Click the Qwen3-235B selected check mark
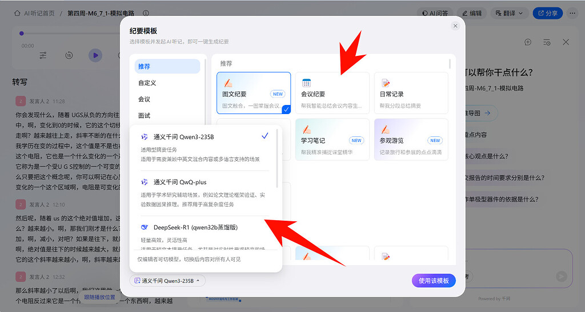Viewport: 585px width, 312px height. pyautogui.click(x=265, y=136)
